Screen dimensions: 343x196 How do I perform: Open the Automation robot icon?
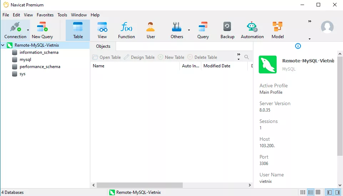pyautogui.click(x=252, y=27)
